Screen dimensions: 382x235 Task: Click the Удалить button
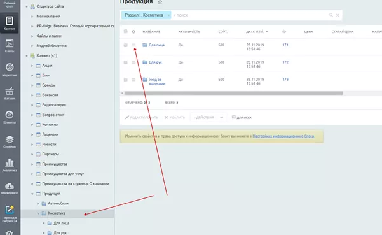(175, 117)
